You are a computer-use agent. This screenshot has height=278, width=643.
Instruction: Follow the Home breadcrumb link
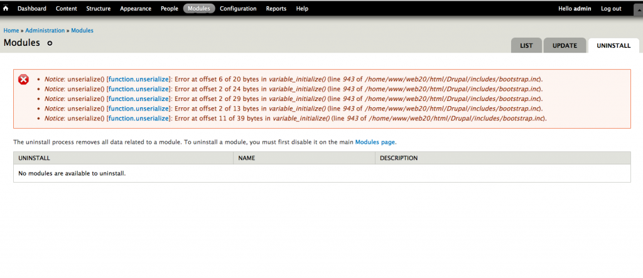click(11, 30)
